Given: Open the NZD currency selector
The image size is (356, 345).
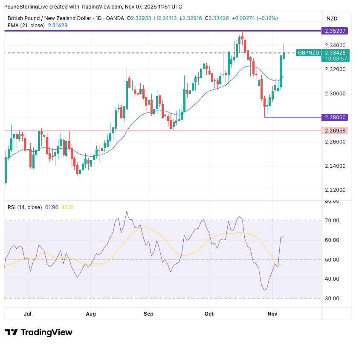Looking at the screenshot, I should click(x=332, y=18).
